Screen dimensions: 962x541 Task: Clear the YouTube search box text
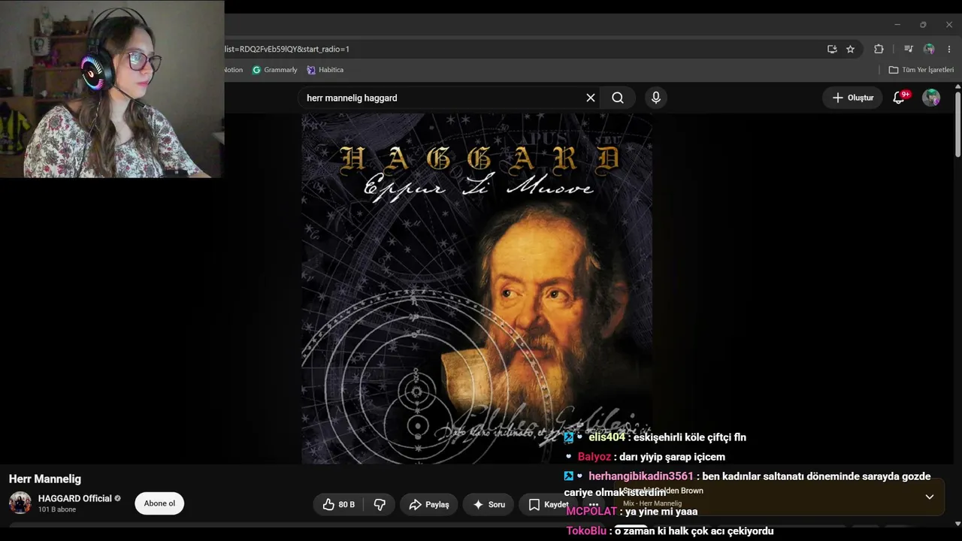[591, 98]
